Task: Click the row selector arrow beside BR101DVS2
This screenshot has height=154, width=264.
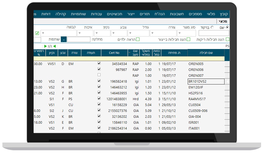Action: (x=227, y=82)
